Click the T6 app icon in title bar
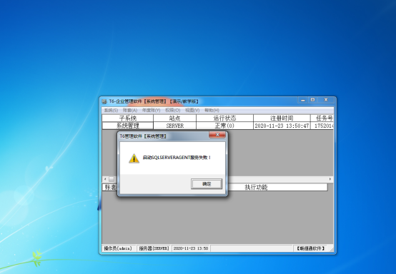The height and width of the screenshot is (274, 396). click(104, 101)
